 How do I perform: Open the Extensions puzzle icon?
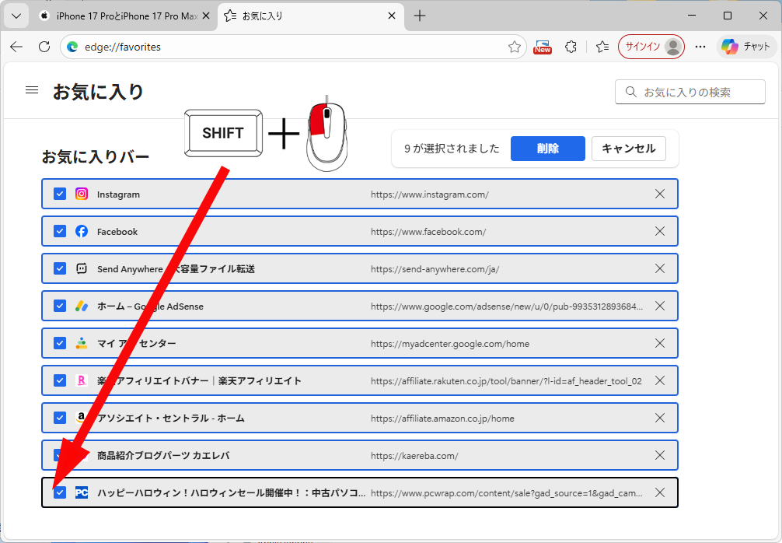pyautogui.click(x=571, y=47)
